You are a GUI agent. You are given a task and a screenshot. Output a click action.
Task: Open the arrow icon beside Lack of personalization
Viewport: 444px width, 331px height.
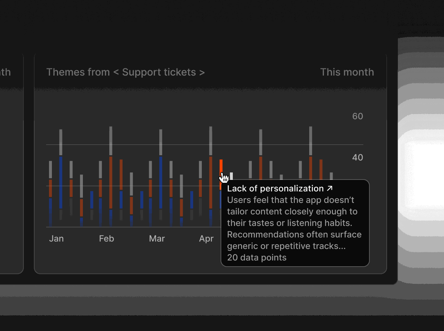pos(329,188)
